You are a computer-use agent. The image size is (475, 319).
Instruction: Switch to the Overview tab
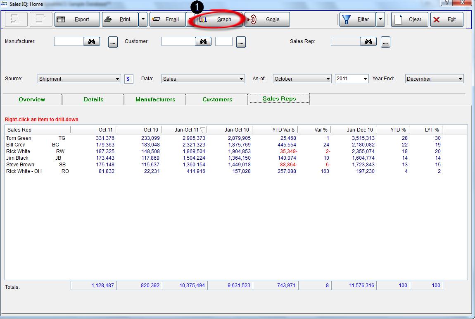point(32,100)
